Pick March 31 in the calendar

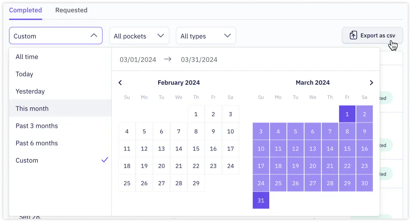click(261, 200)
